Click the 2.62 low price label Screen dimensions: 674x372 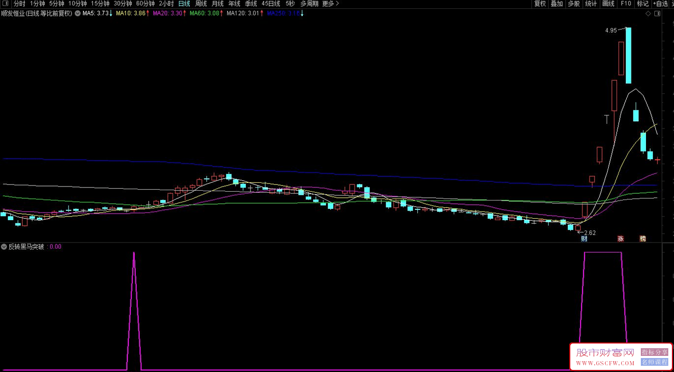pos(590,233)
